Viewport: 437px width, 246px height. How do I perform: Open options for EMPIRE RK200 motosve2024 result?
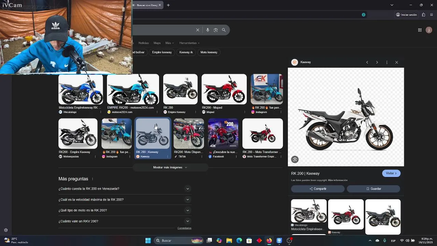point(157,112)
